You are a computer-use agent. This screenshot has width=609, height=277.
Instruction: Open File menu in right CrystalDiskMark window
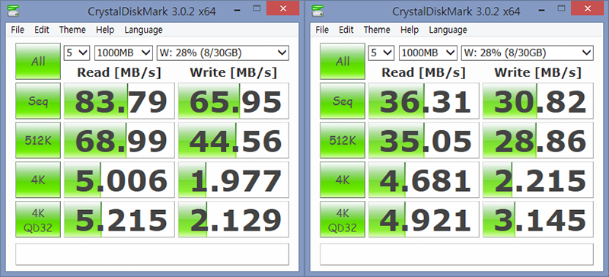pos(322,30)
